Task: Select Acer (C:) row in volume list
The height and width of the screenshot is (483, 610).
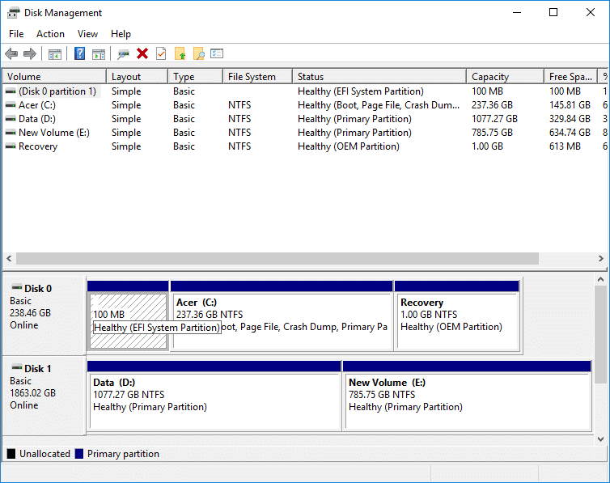Action: click(37, 105)
